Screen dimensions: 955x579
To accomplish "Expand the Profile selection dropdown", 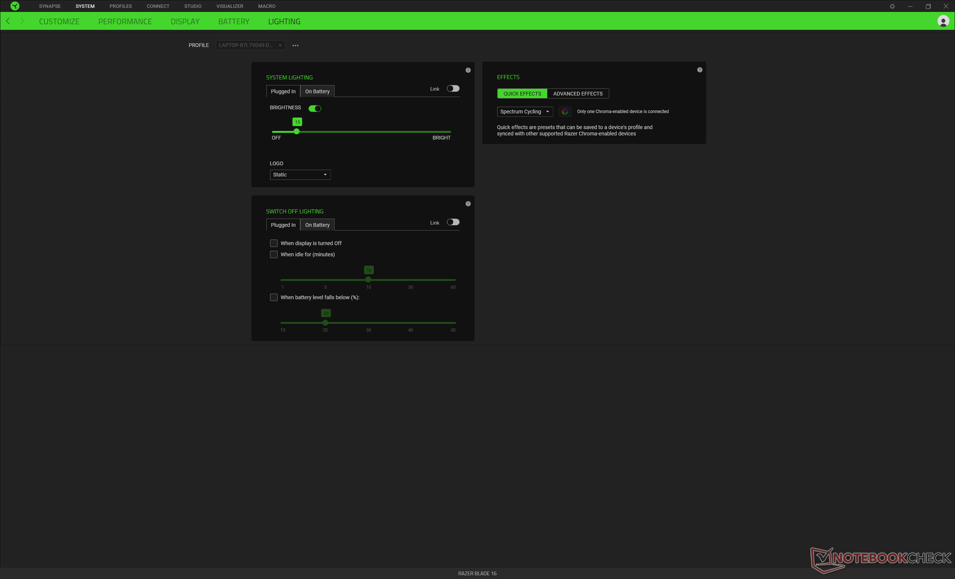I will (x=250, y=45).
